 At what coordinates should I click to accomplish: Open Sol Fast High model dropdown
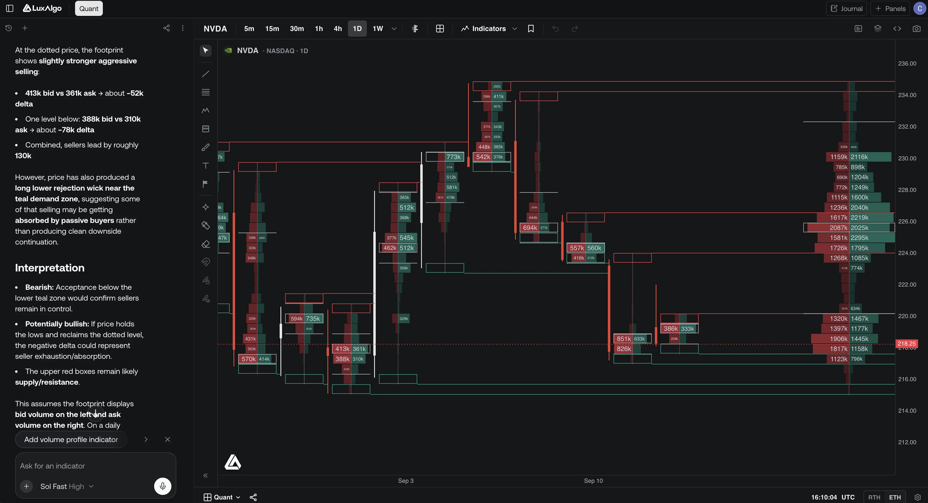[x=67, y=487]
